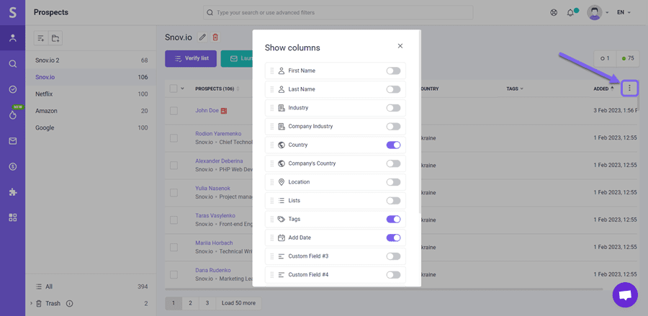Switch on the Lists column toggle
648x316 pixels.
[x=393, y=201]
